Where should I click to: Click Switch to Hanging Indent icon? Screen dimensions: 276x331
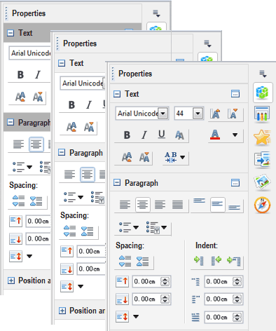pyautogui.click(x=234, y=261)
